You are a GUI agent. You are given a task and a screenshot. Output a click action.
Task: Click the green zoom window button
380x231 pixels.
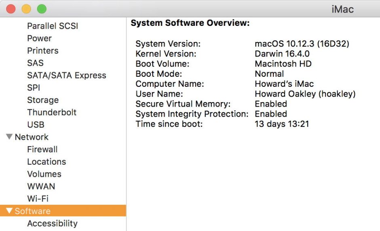pos(42,9)
